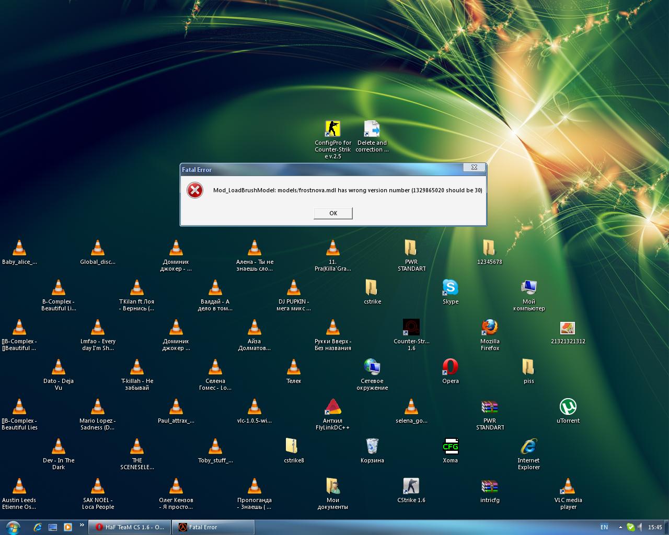Select the Антхил FlylinkDC++ shortcut

coord(332,408)
